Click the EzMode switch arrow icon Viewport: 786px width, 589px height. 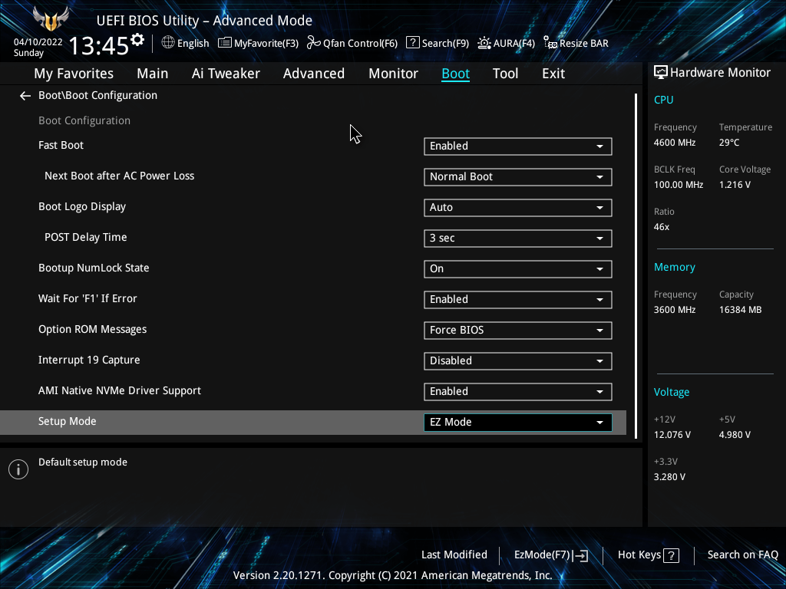tap(580, 555)
